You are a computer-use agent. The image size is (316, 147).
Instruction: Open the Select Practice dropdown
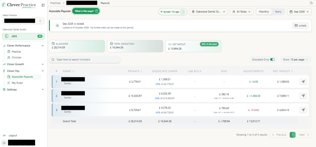[23, 21]
